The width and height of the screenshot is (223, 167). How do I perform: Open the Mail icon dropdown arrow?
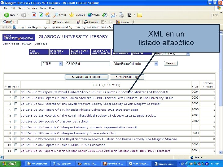pos(117,15)
